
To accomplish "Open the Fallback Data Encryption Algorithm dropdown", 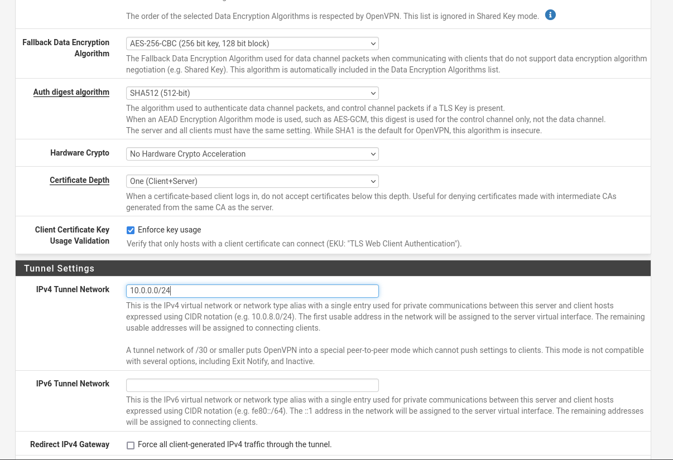I will [252, 43].
